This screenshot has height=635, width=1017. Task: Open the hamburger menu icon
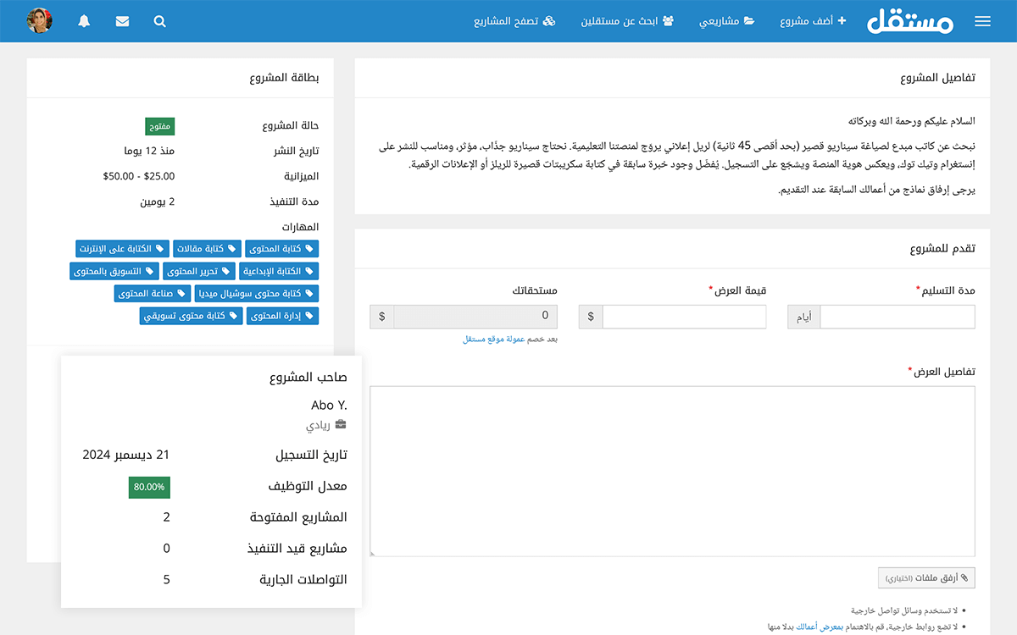pyautogui.click(x=982, y=21)
